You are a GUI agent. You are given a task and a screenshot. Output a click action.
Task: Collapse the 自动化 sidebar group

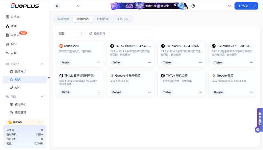pyautogui.click(x=42, y=64)
